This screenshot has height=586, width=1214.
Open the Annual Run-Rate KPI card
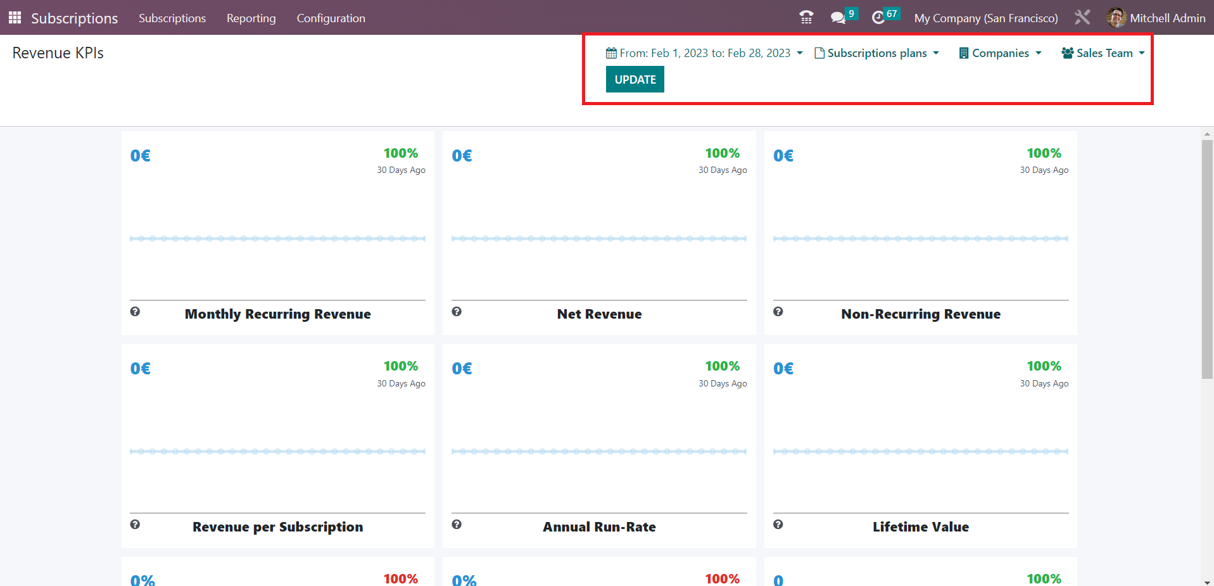tap(599, 446)
